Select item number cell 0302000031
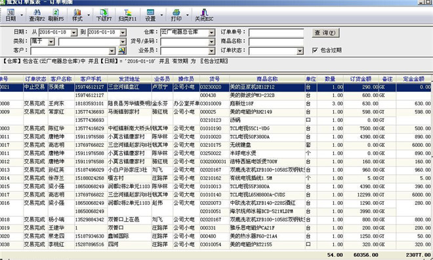433x260 pixels. 215,162
